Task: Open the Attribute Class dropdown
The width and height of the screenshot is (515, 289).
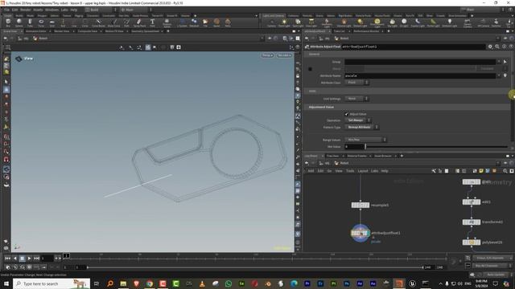Action: 356,82
